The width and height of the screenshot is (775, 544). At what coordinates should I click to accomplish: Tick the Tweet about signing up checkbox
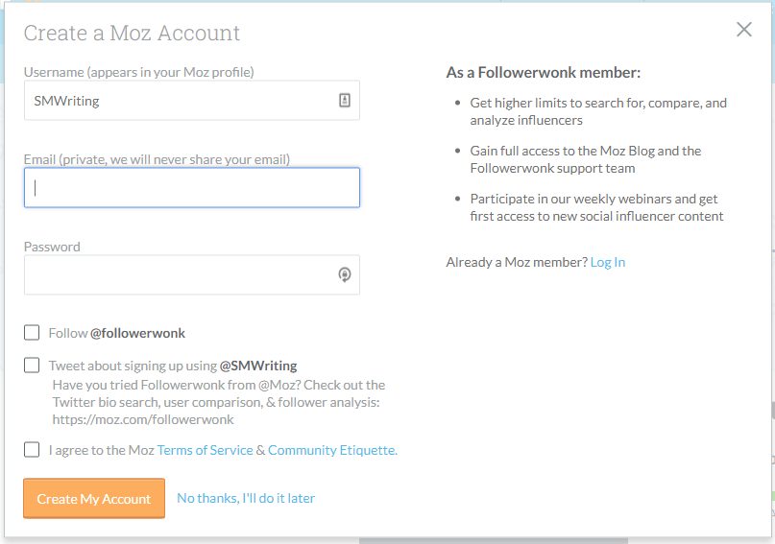point(33,365)
